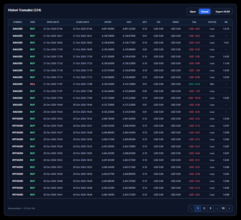Open pagination page 2
The height and width of the screenshot is (220, 241).
click(x=204, y=208)
